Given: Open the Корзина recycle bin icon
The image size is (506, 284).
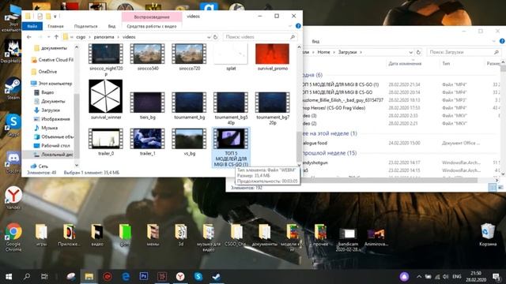Looking at the screenshot, I should [x=488, y=234].
